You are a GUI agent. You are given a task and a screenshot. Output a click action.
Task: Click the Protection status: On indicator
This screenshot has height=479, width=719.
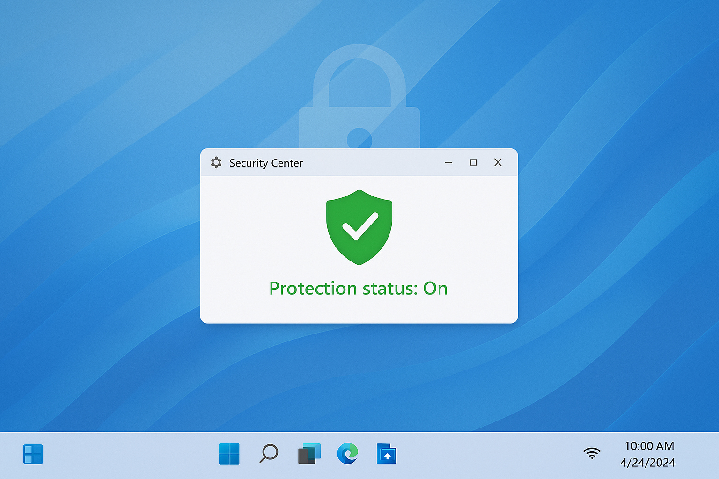tap(359, 288)
